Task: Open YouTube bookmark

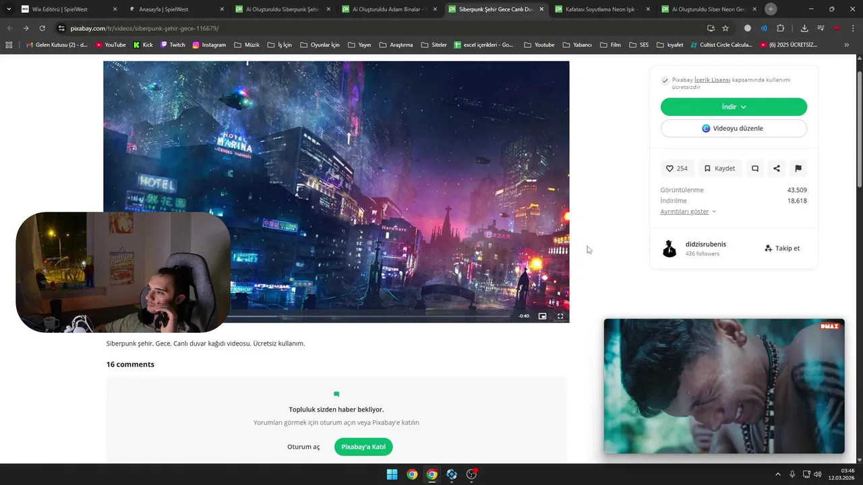Action: pyautogui.click(x=111, y=45)
